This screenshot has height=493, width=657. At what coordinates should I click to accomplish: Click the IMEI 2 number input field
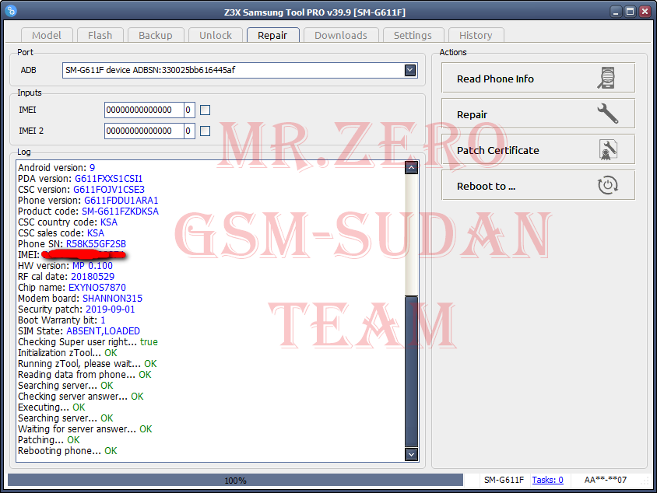pyautogui.click(x=144, y=131)
